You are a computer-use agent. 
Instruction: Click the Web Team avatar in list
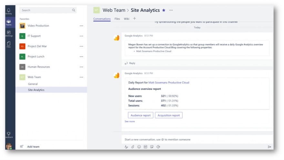[22, 77]
